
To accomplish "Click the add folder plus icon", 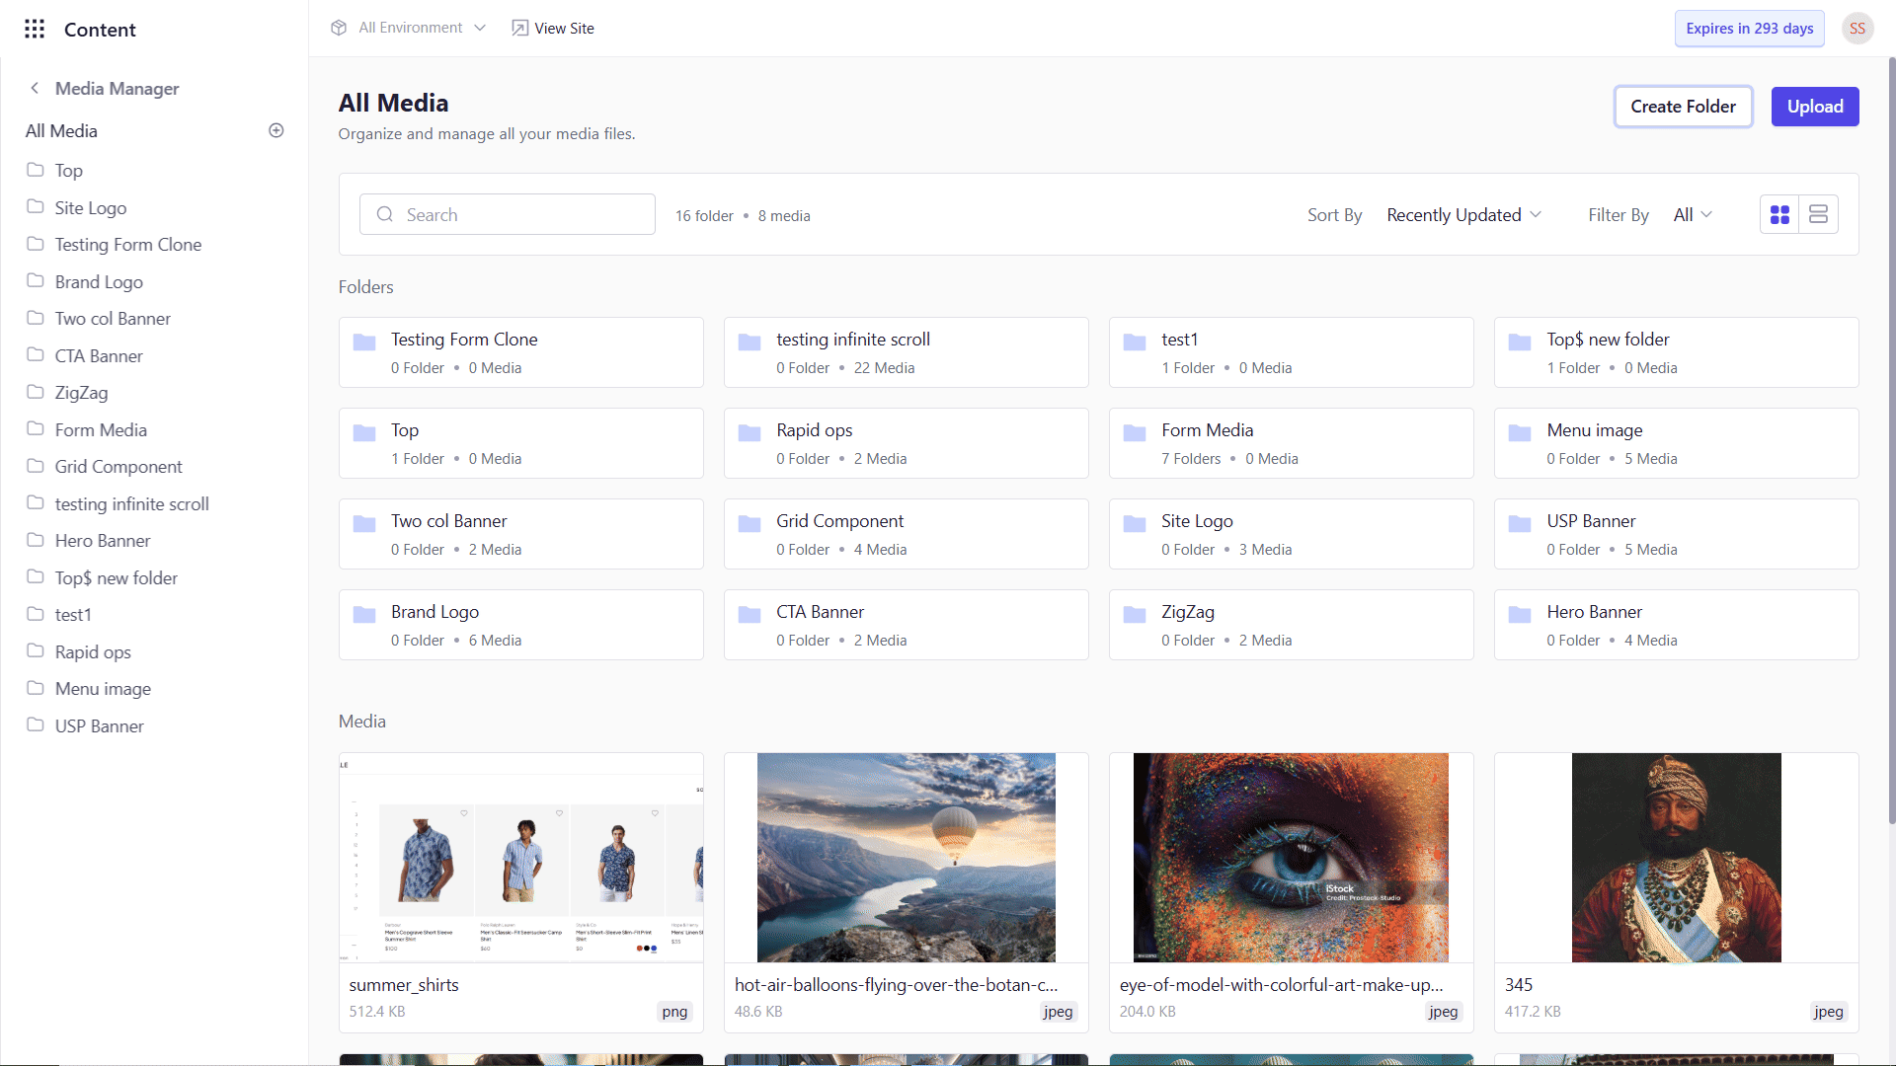I will 276,130.
